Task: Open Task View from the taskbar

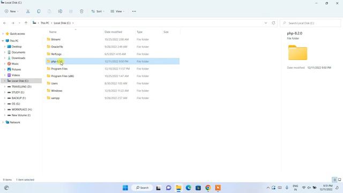Action: [x=159, y=188]
